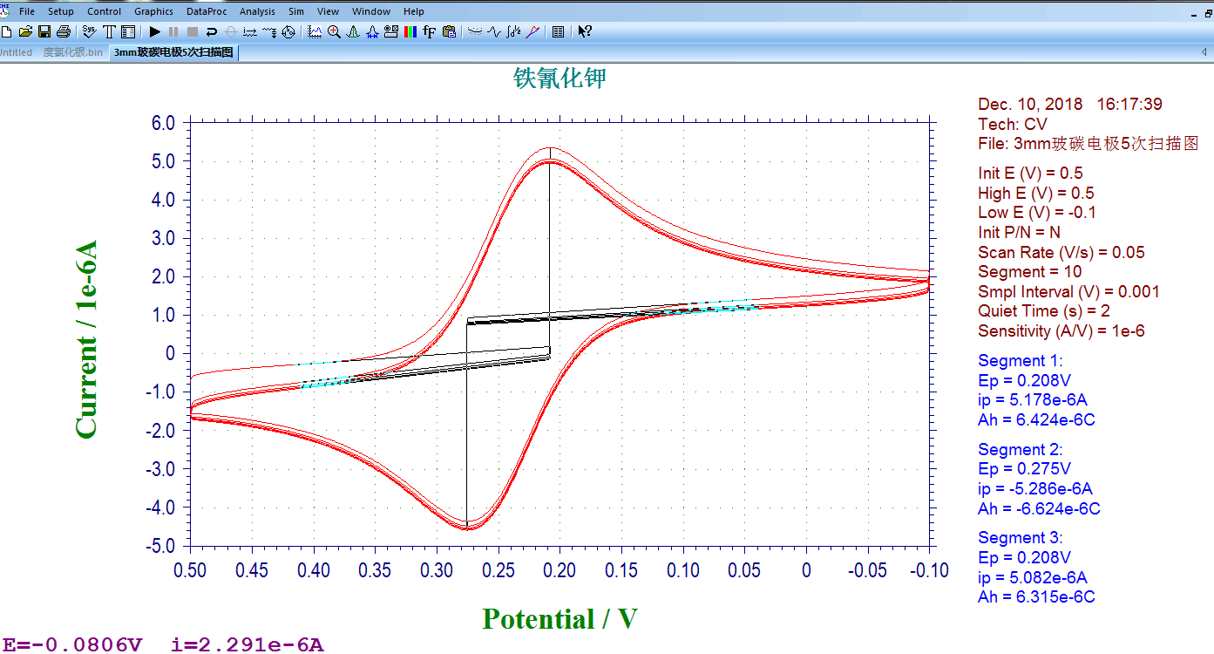This screenshot has height=654, width=1214.
Task: Switch to the Untitled document tab
Action: coord(16,52)
